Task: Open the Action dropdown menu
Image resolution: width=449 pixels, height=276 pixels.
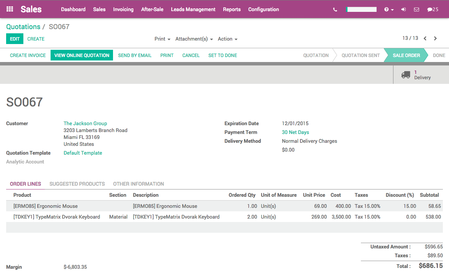Action: pyautogui.click(x=227, y=39)
